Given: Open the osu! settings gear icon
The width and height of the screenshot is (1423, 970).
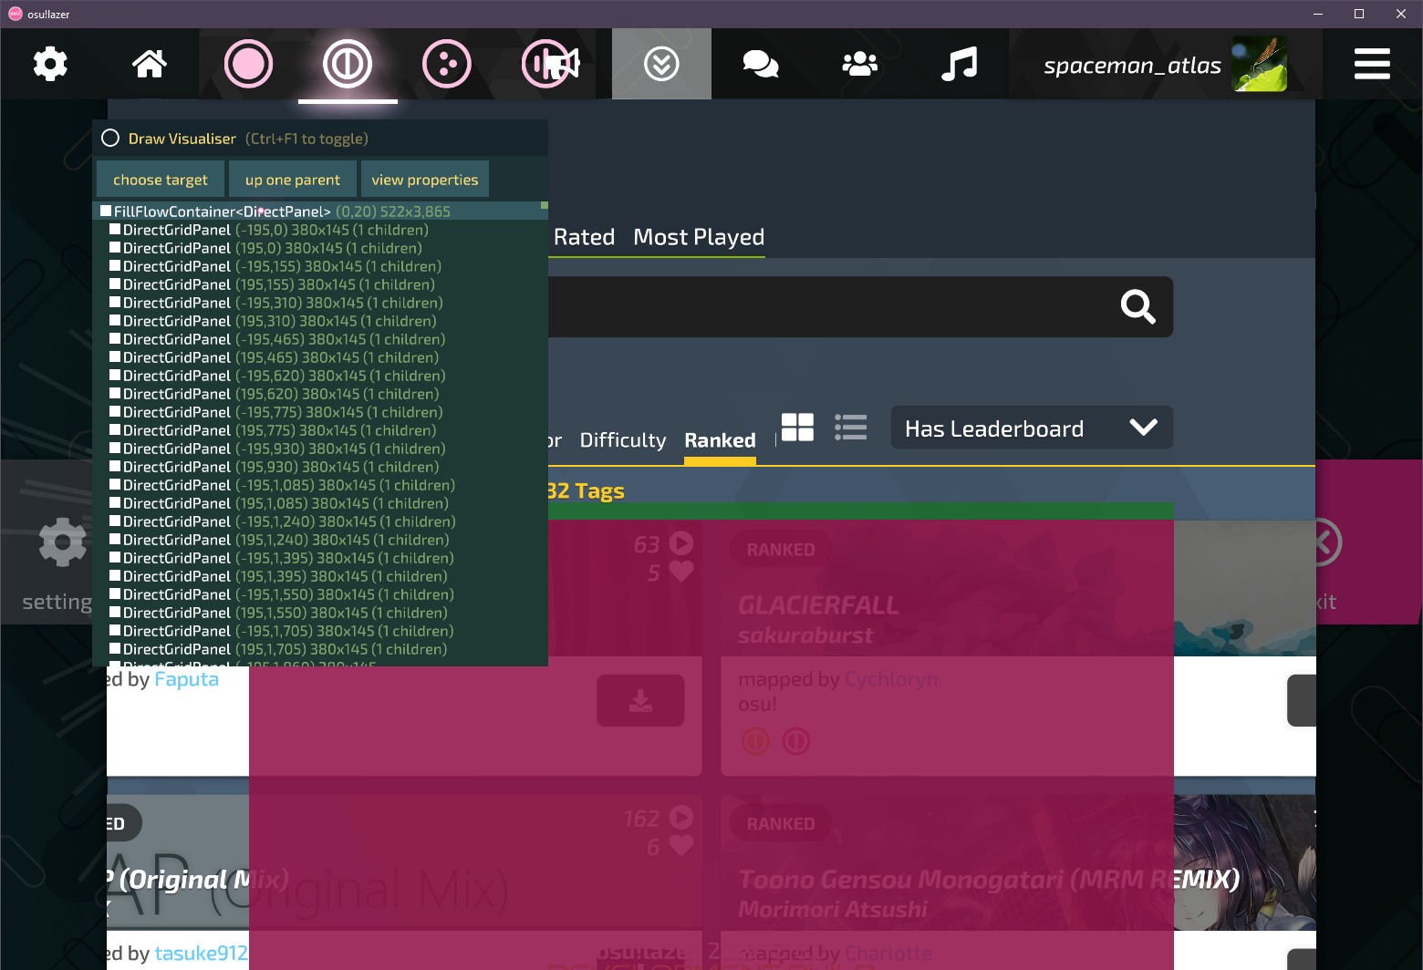Looking at the screenshot, I should [x=50, y=64].
